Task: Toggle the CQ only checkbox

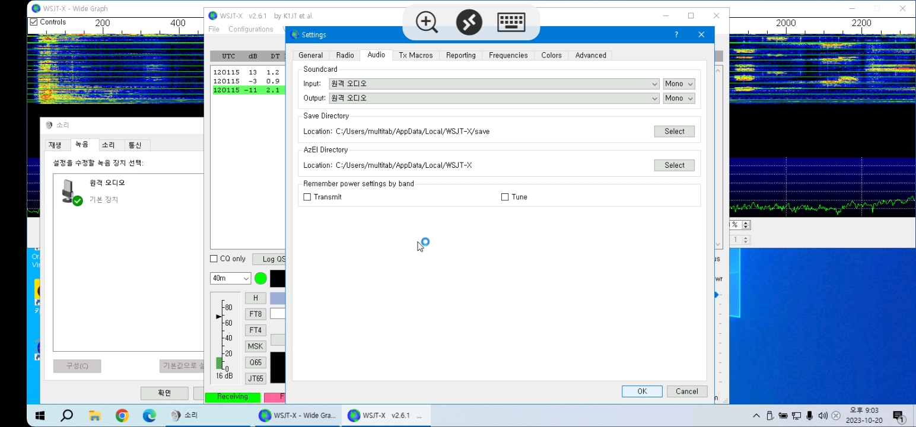Action: coord(214,259)
